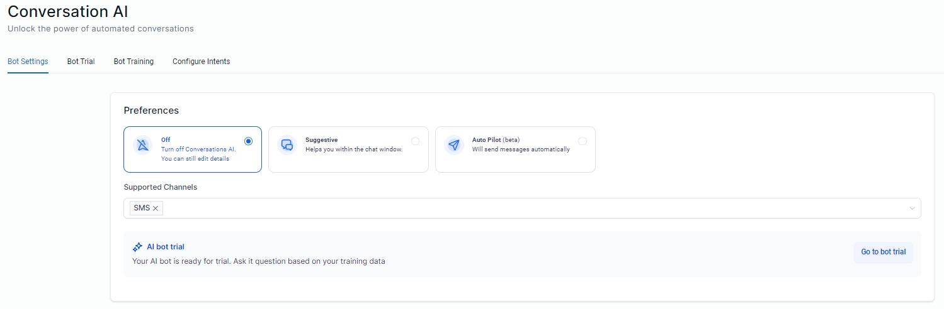This screenshot has height=309, width=944.
Task: Click the Auto Pilot paper plane icon
Action: tap(454, 145)
